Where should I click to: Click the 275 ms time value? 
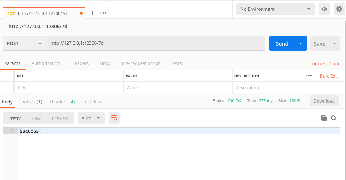(266, 101)
